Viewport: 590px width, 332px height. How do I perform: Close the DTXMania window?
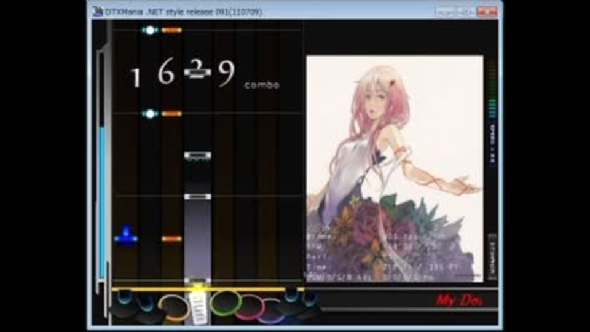click(487, 12)
